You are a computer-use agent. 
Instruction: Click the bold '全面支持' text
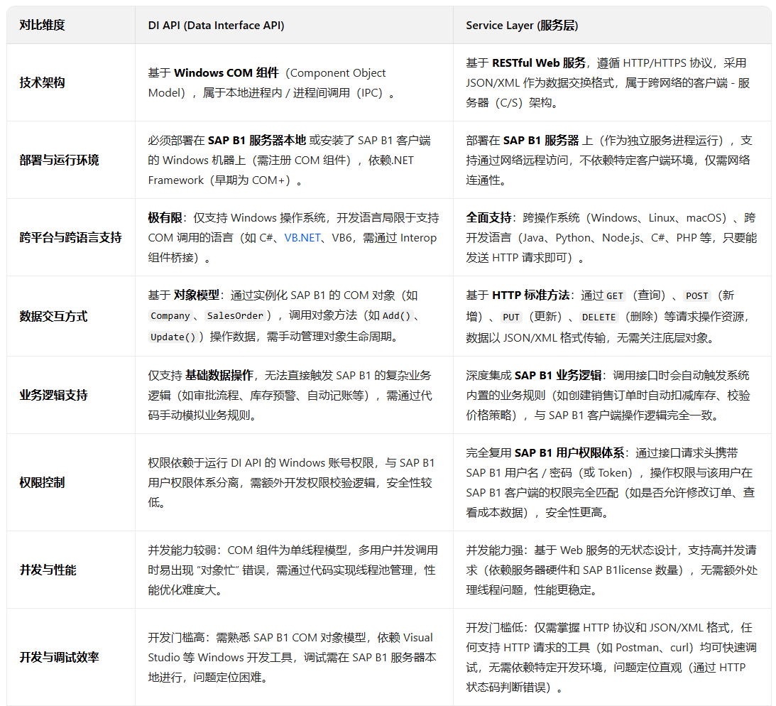point(488,218)
